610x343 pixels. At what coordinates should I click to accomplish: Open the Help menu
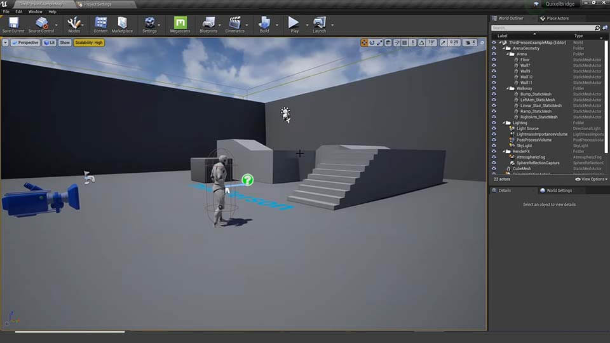coord(52,11)
